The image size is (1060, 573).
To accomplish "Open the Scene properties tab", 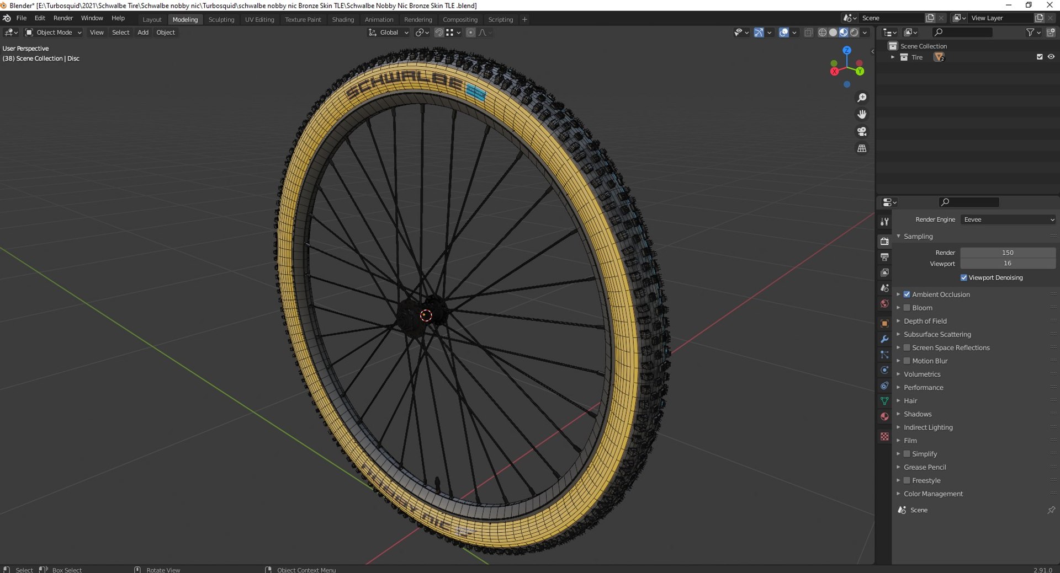I will coord(884,288).
